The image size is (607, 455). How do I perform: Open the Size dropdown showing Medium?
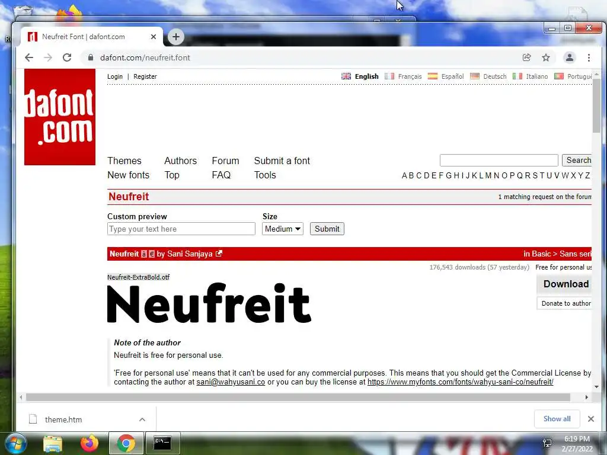click(283, 229)
